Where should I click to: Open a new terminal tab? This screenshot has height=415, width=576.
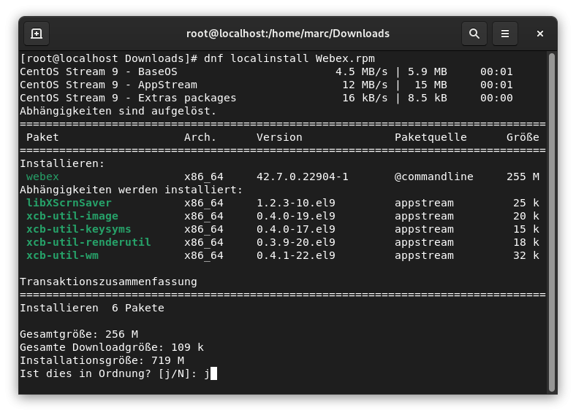tap(37, 34)
